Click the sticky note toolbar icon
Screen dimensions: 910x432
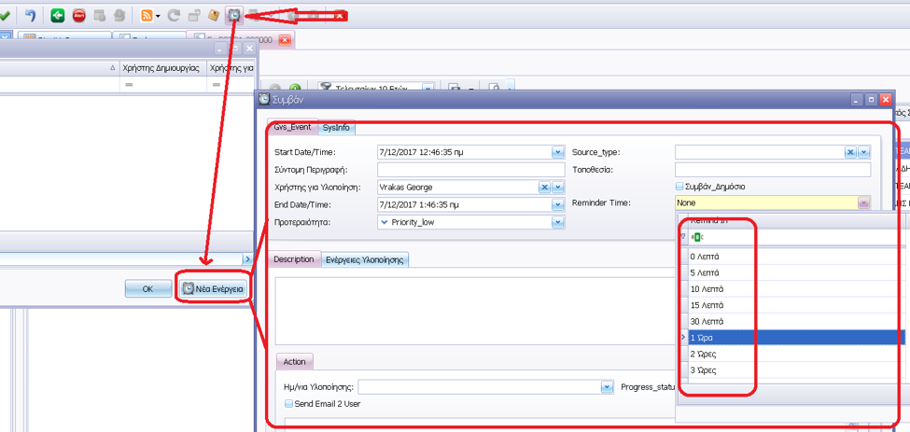pos(214,15)
